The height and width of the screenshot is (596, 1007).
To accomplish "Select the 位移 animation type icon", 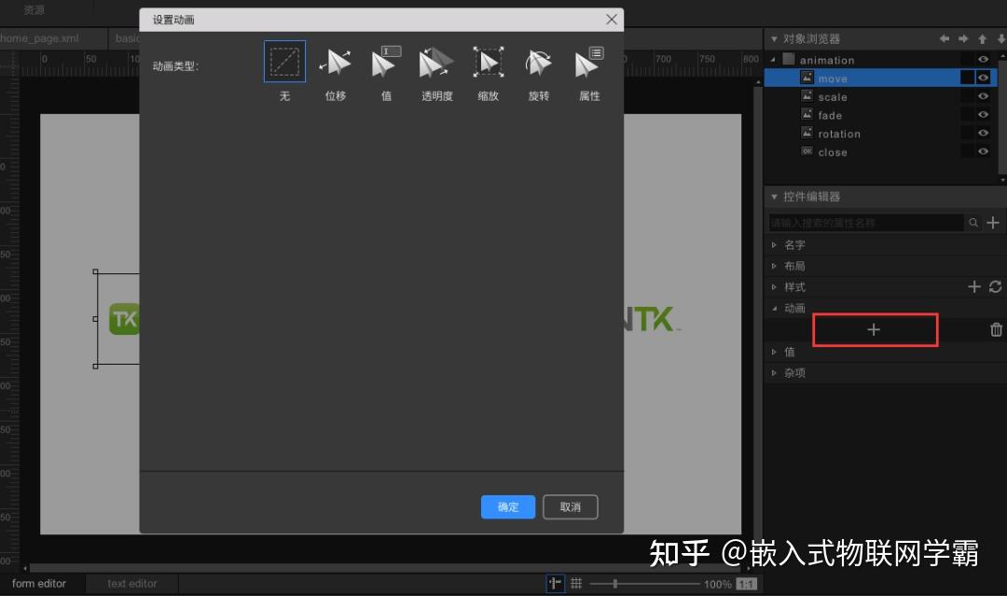I will 335,61.
